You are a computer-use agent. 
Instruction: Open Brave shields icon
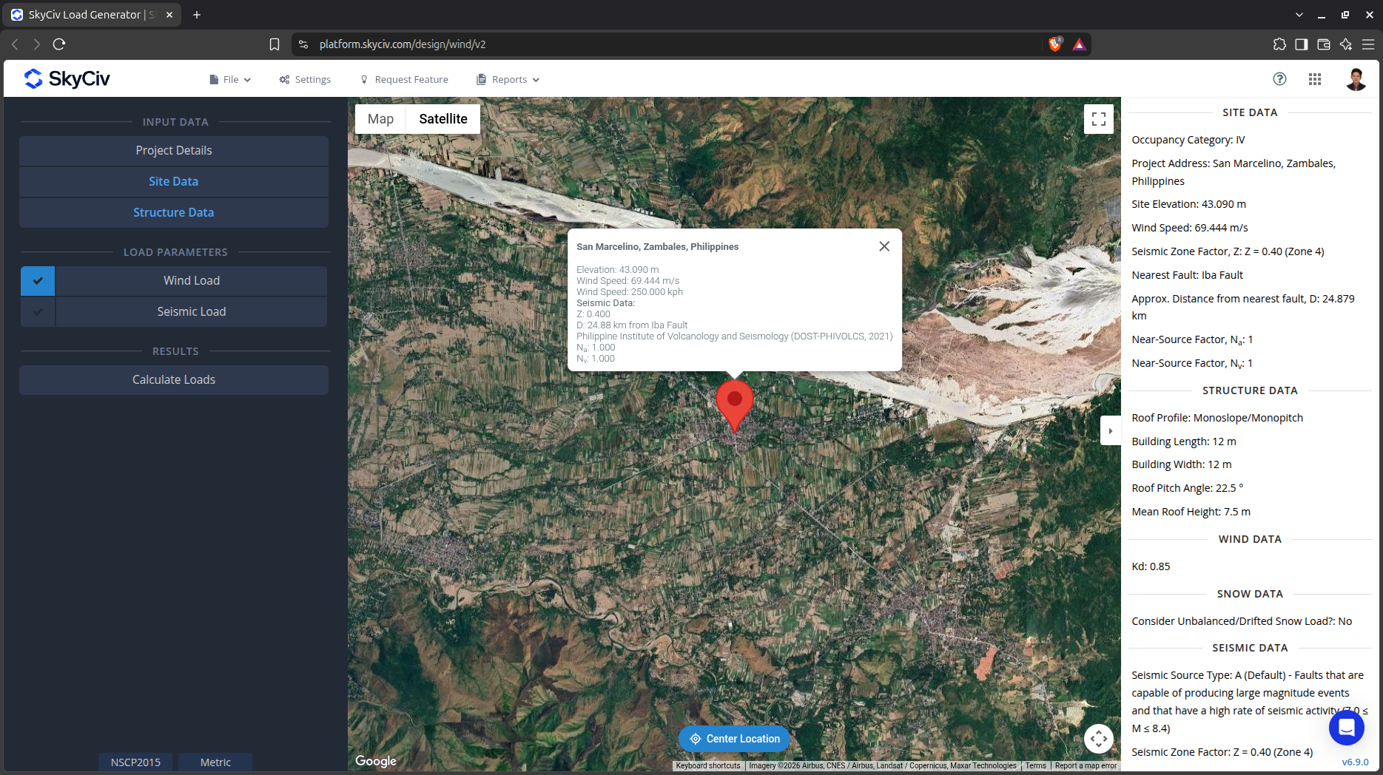[1055, 44]
